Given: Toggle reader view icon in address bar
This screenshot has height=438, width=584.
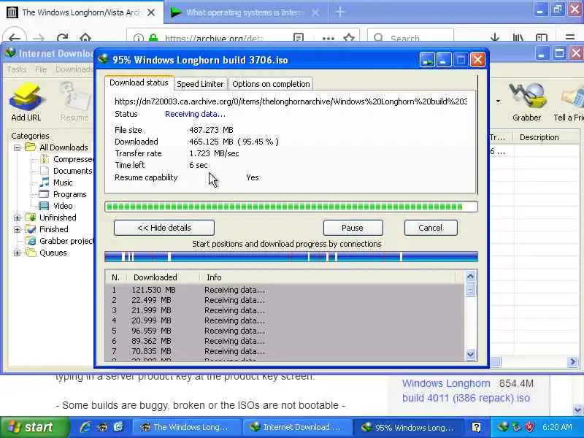Looking at the screenshot, I should point(299,38).
